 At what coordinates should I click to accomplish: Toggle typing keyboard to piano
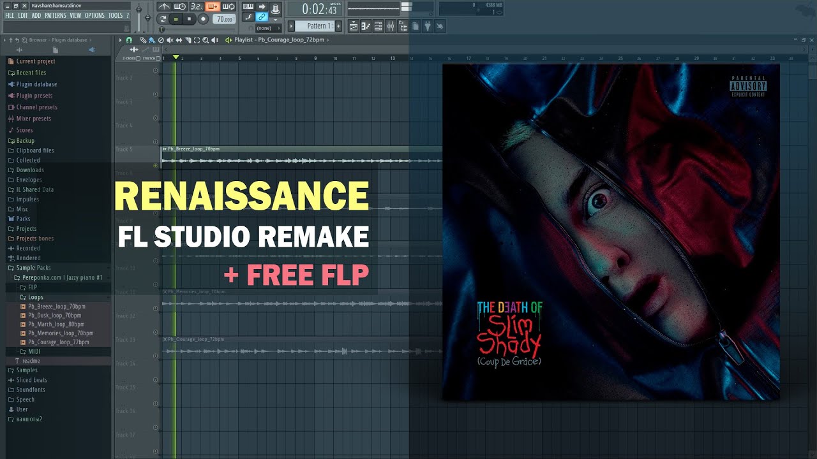(248, 6)
